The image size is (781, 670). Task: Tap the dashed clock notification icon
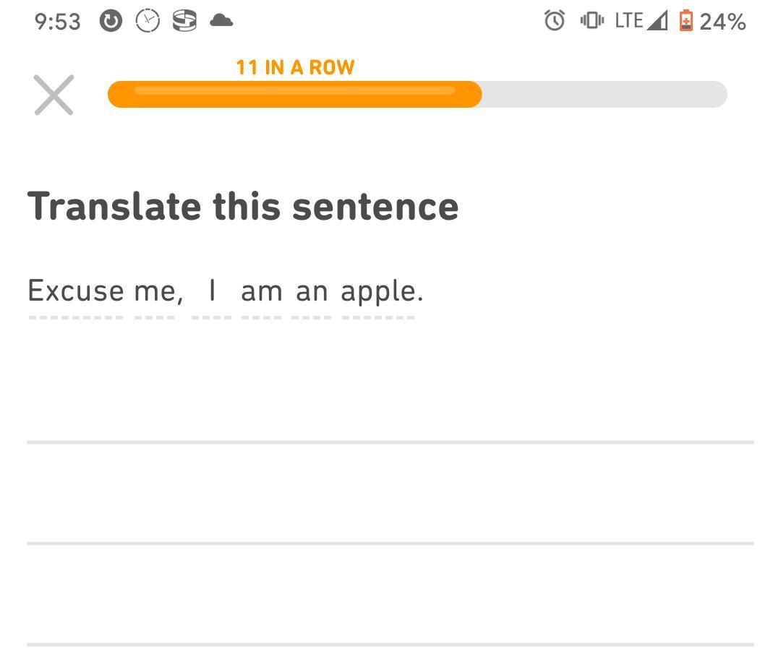pyautogui.click(x=148, y=21)
